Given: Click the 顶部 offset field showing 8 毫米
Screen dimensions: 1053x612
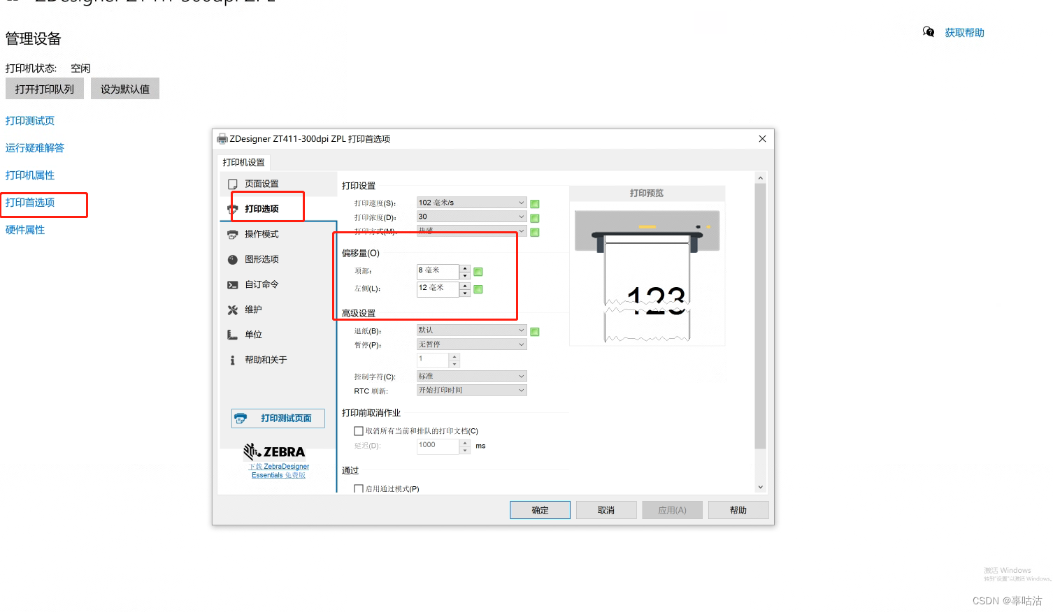Looking at the screenshot, I should pos(438,272).
